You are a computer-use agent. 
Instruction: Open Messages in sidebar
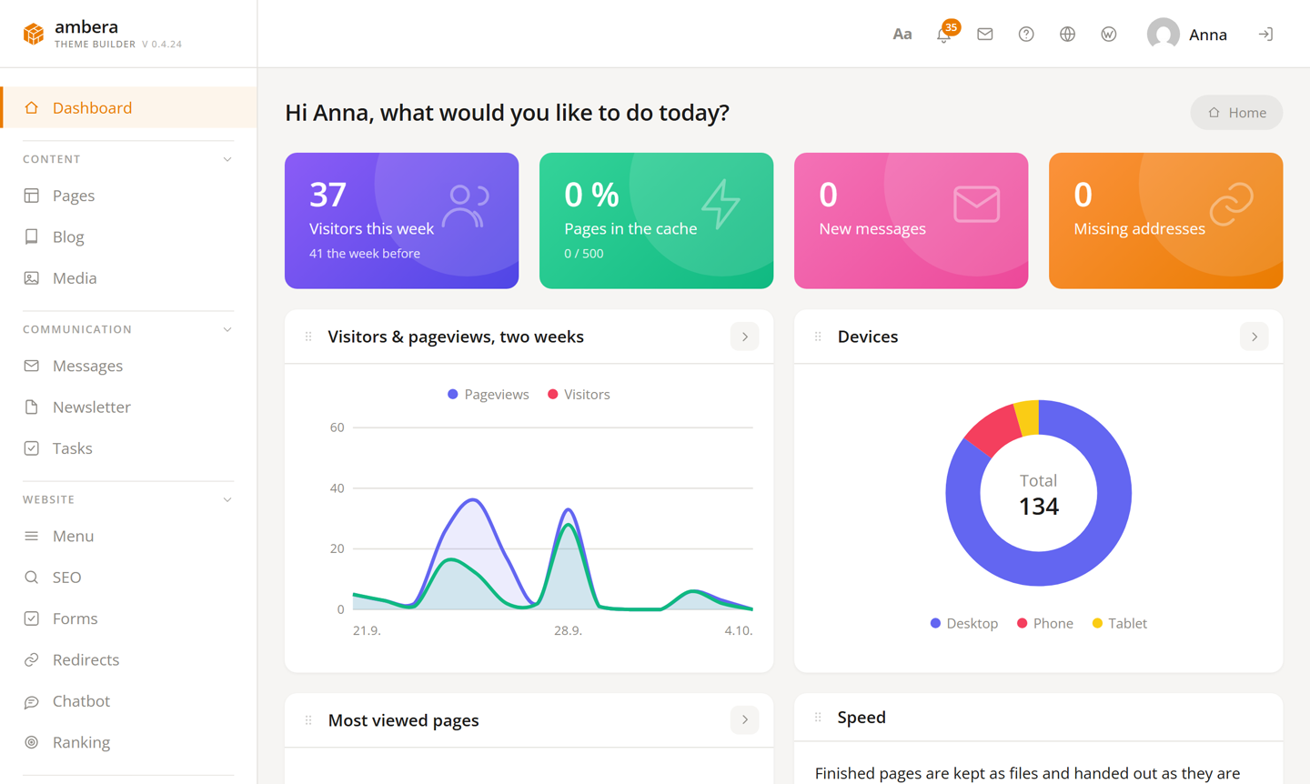pos(128,366)
